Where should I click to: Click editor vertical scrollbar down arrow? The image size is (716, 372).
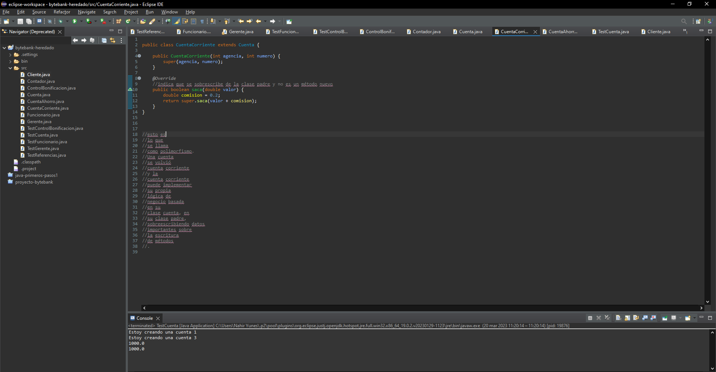(707, 302)
